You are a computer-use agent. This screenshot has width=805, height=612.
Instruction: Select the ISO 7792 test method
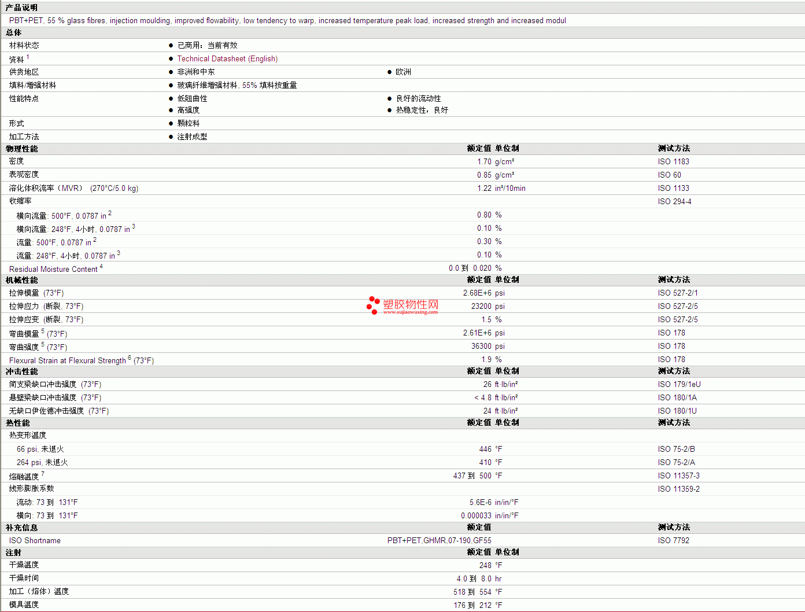tap(674, 541)
